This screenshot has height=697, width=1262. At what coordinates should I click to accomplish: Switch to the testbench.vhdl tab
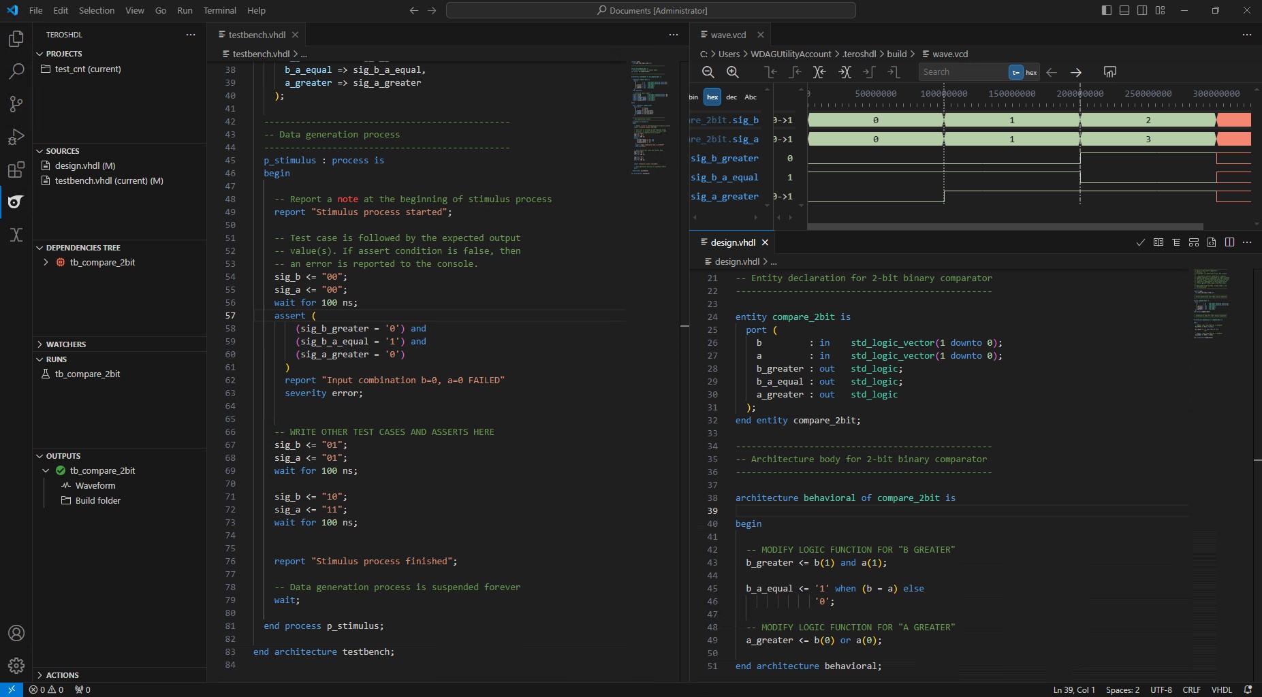pos(257,35)
